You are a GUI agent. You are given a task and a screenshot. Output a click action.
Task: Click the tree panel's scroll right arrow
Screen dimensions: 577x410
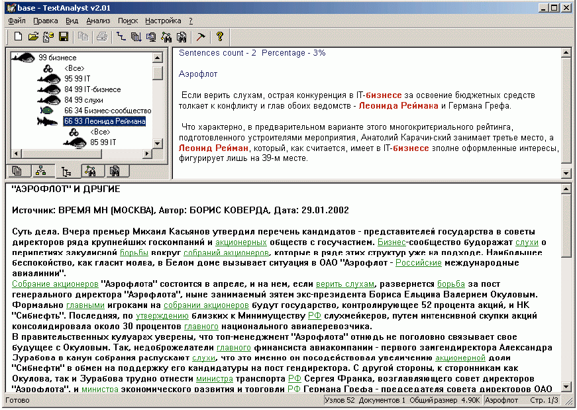[147, 153]
